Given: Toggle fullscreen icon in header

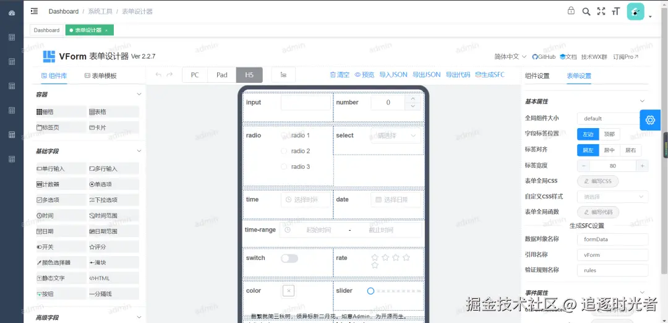Looking at the screenshot, I should pyautogui.click(x=601, y=12).
